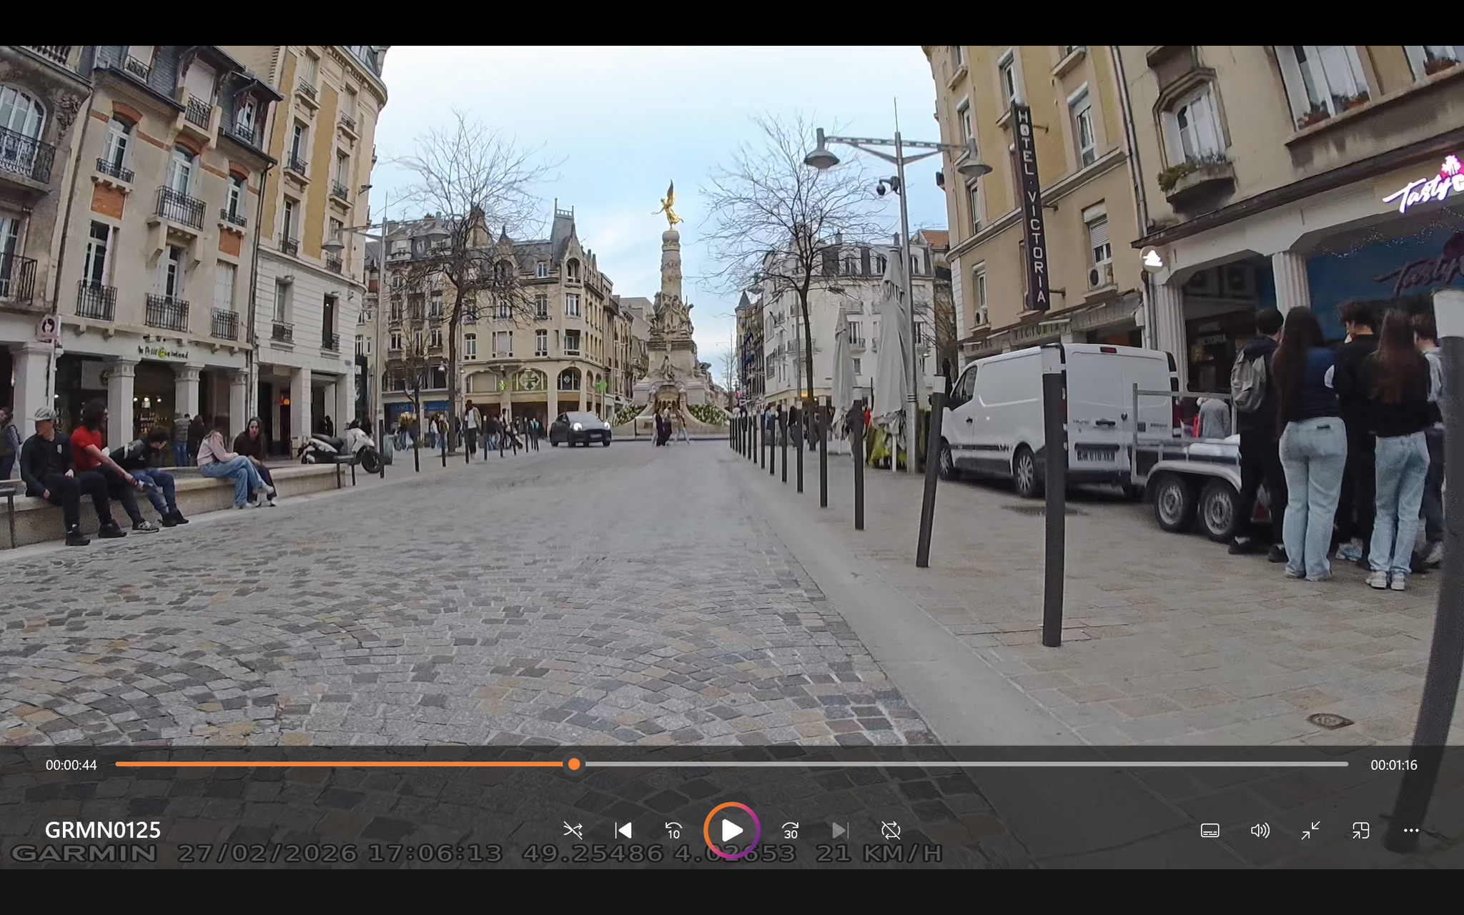Viewport: 1464px width, 915px height.
Task: Skip forward 30 seconds
Action: click(790, 830)
